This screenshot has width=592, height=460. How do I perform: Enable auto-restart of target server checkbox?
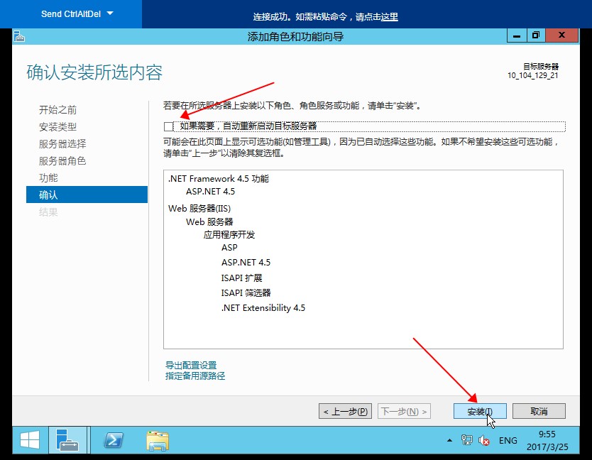click(168, 126)
